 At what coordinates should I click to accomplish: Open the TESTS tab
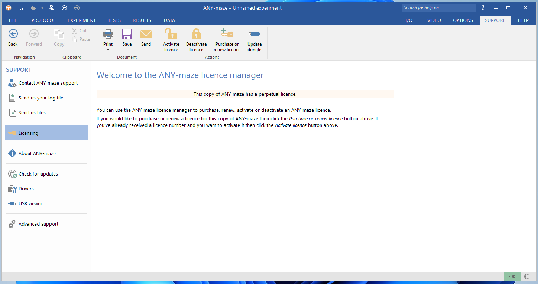[x=114, y=20]
